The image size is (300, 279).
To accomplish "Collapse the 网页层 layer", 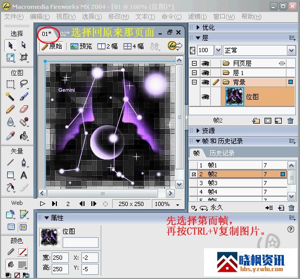I will [x=194, y=63].
